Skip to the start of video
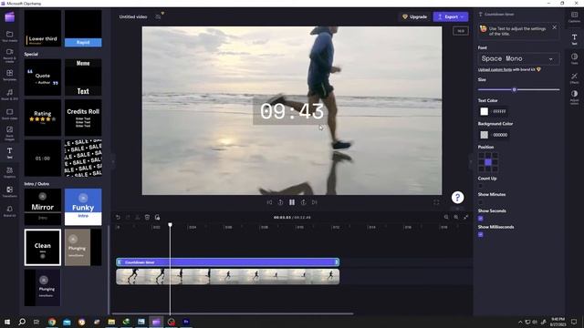Screen dimensions: 584x328 pos(269,202)
